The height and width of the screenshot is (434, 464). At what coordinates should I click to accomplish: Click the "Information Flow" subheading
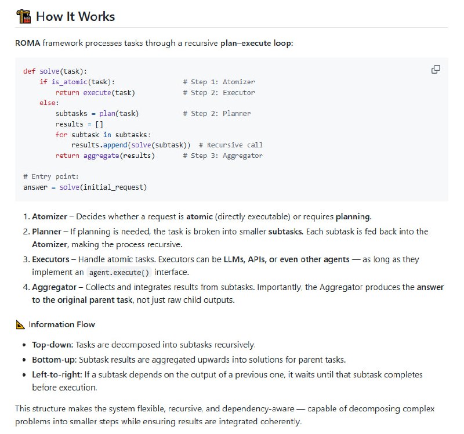pyautogui.click(x=62, y=324)
